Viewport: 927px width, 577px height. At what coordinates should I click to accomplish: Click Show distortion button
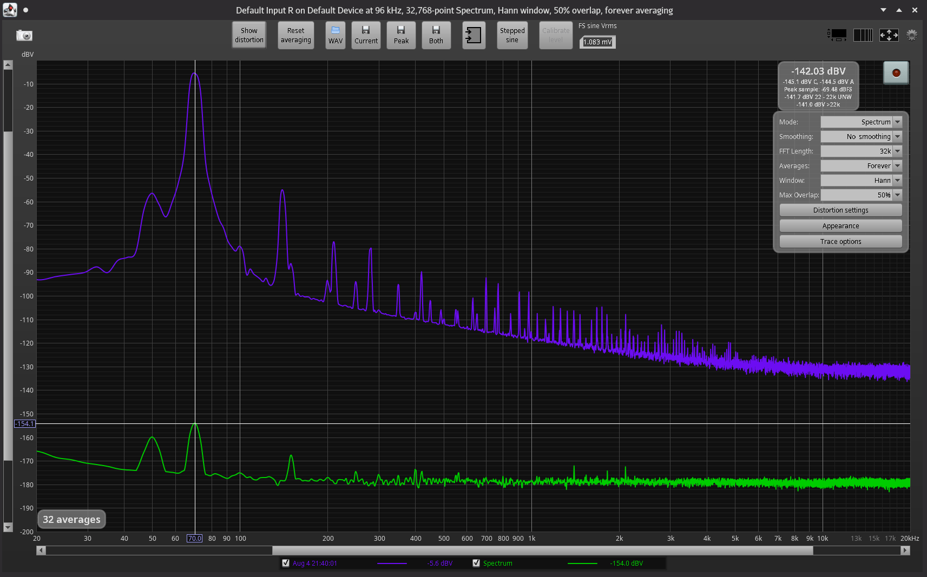tap(249, 35)
